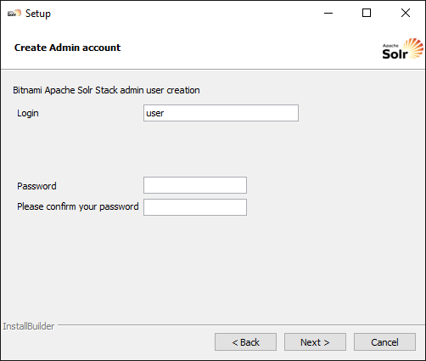Click 'Please confirm your password' label
The height and width of the screenshot is (361, 426).
(78, 206)
